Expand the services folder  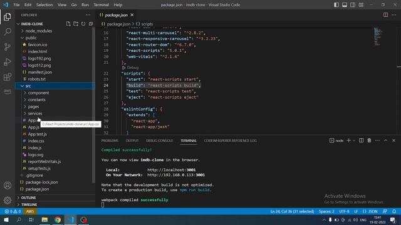point(35,114)
